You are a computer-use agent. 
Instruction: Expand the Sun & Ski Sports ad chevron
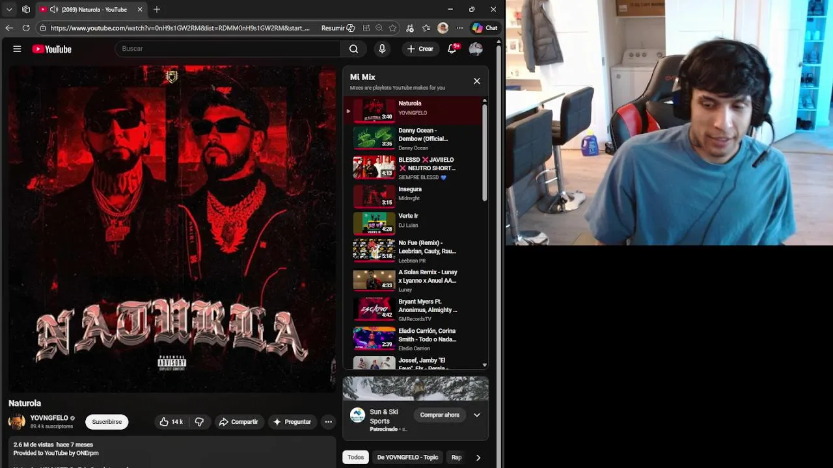pyautogui.click(x=477, y=415)
